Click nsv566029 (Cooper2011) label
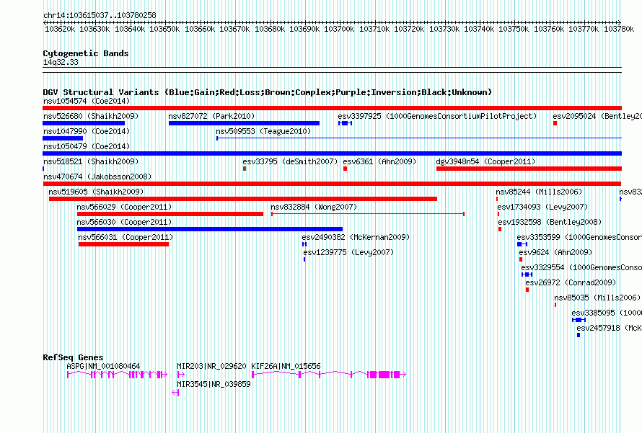This screenshot has width=642, height=433. point(124,207)
